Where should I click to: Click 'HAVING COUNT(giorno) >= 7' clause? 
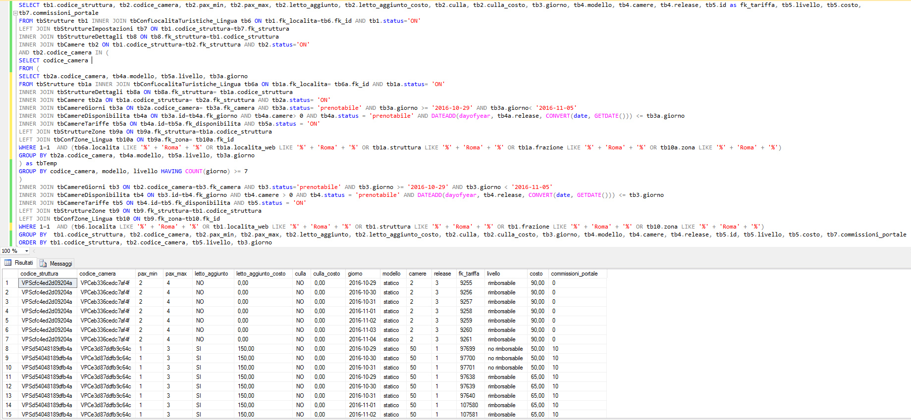204,171
